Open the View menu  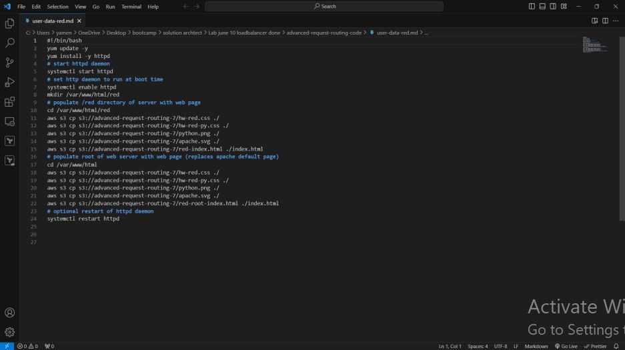81,7
